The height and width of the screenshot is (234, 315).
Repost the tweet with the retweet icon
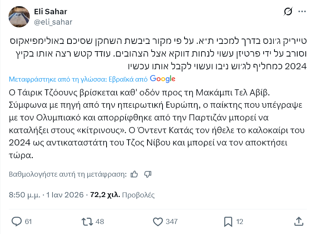pos(87,221)
